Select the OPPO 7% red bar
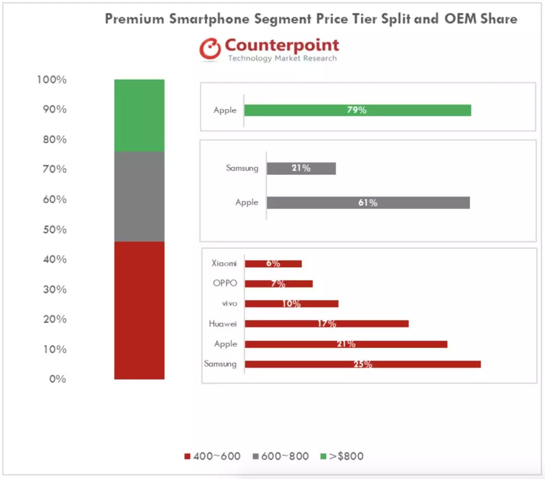The height and width of the screenshot is (479, 545). tap(279, 283)
